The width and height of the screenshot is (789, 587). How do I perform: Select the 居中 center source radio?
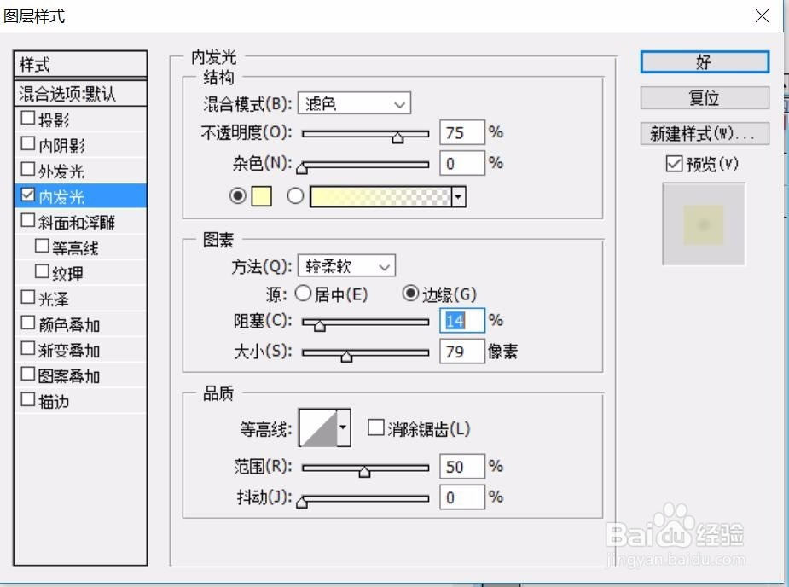click(x=303, y=293)
